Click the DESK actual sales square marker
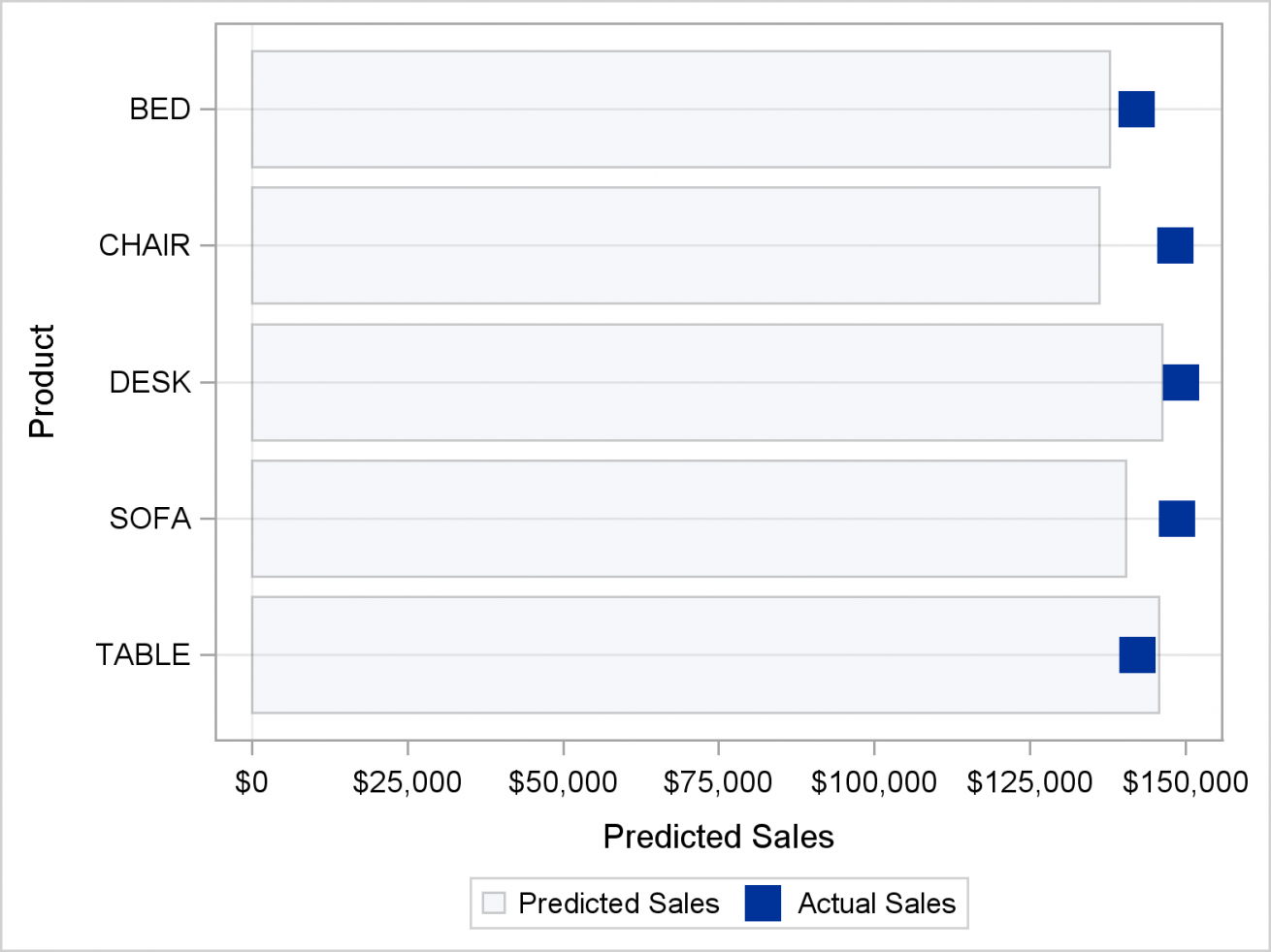This screenshot has width=1271, height=952. 1181,382
